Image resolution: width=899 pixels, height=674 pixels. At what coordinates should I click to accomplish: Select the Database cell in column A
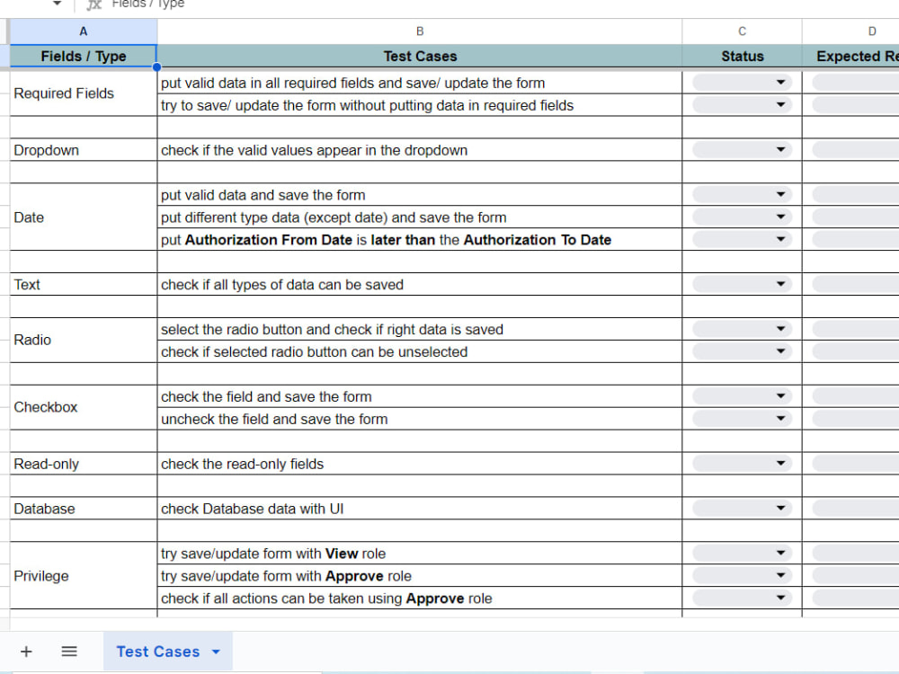pyautogui.click(x=84, y=509)
